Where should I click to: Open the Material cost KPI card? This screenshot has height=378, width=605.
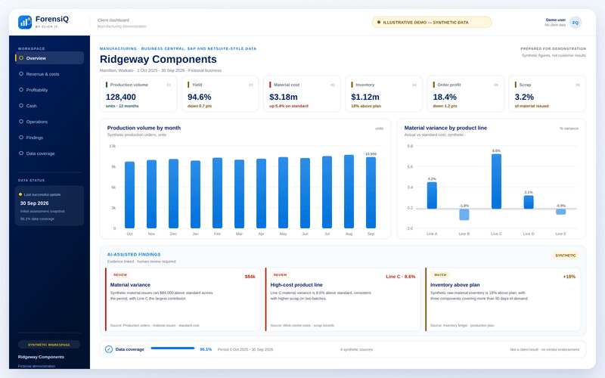302,94
